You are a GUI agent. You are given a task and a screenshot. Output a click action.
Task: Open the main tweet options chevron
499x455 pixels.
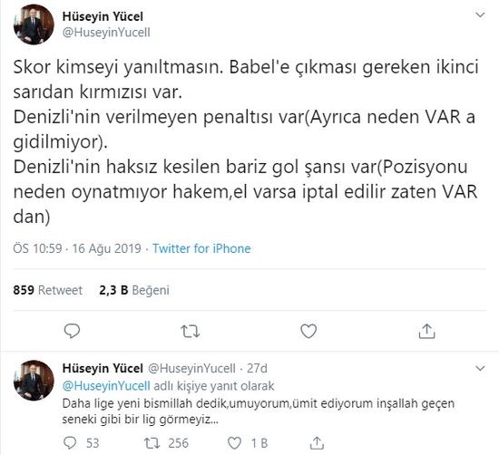[x=480, y=15]
